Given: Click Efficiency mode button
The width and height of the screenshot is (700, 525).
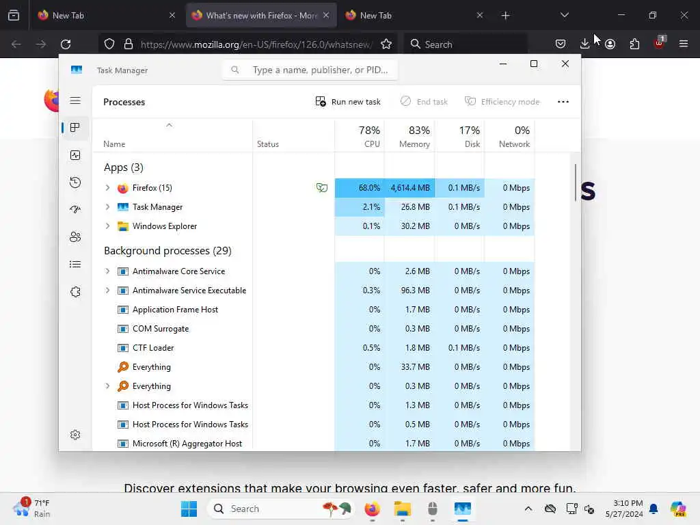Looking at the screenshot, I should tap(502, 102).
